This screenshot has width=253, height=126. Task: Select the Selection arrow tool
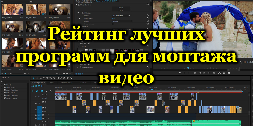click(34, 78)
